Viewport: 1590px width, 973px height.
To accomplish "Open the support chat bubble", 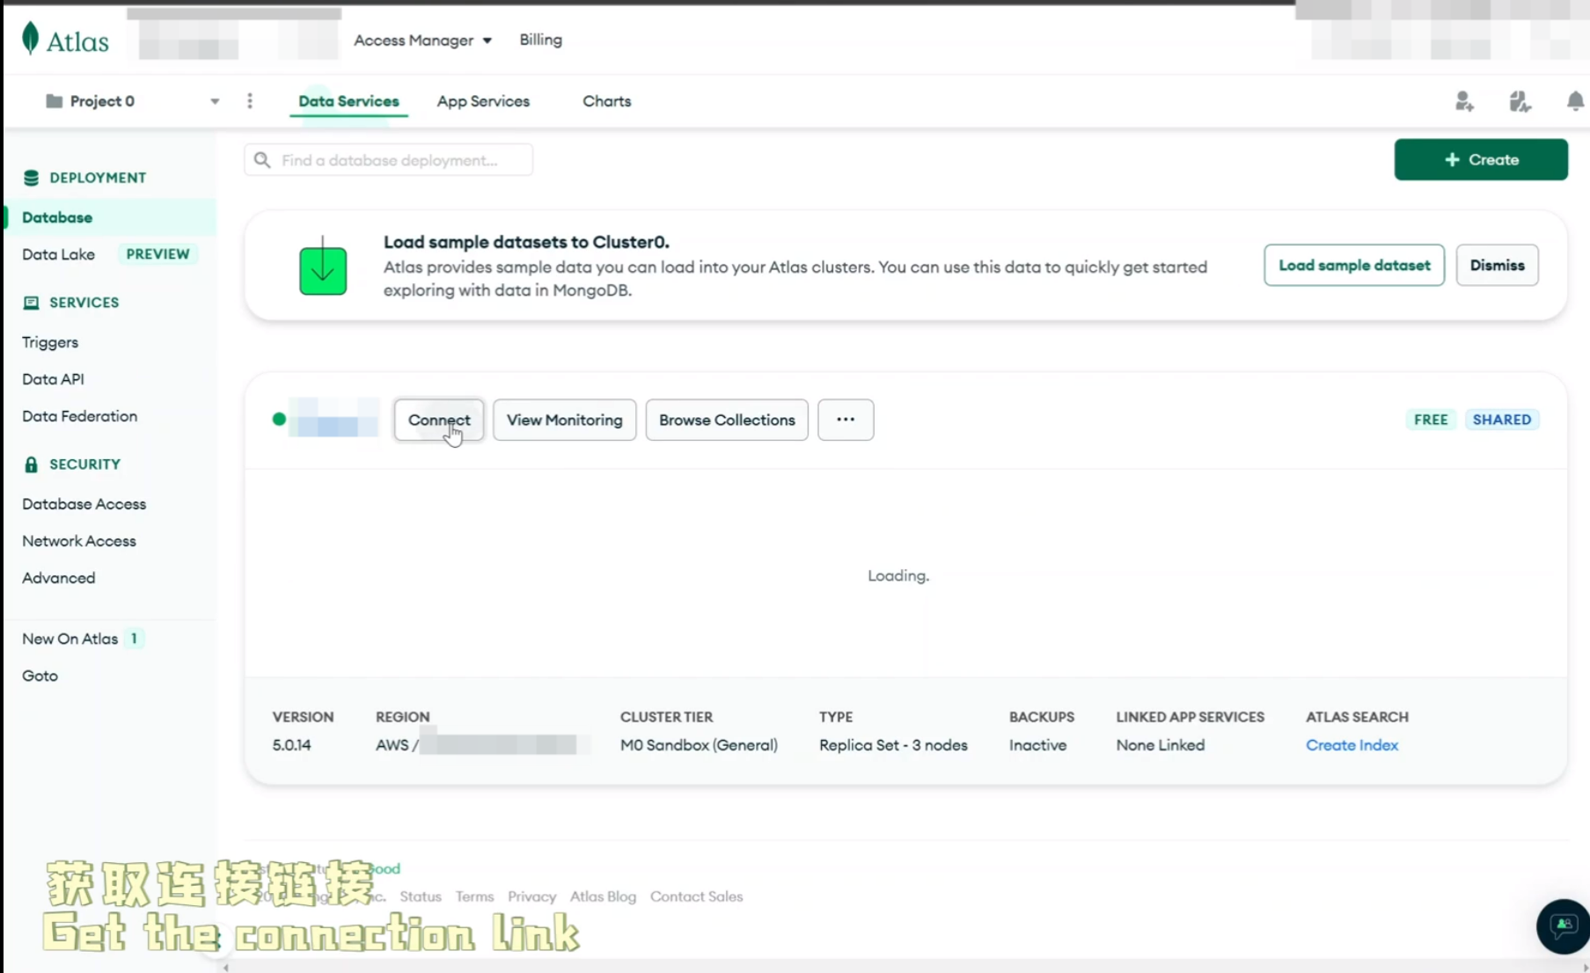I will (x=1563, y=925).
